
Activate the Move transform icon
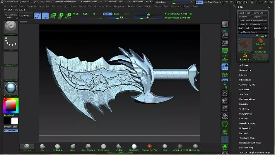point(53,16)
